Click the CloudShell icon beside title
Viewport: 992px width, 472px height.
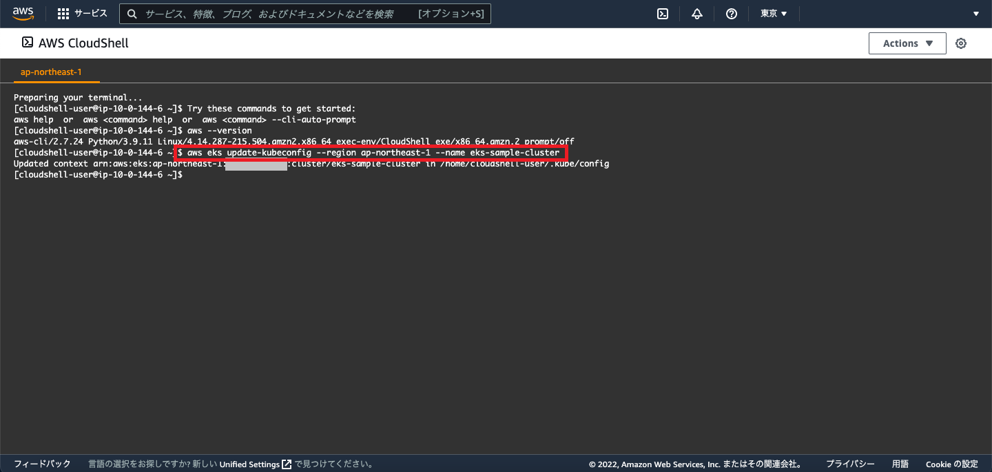coord(28,43)
